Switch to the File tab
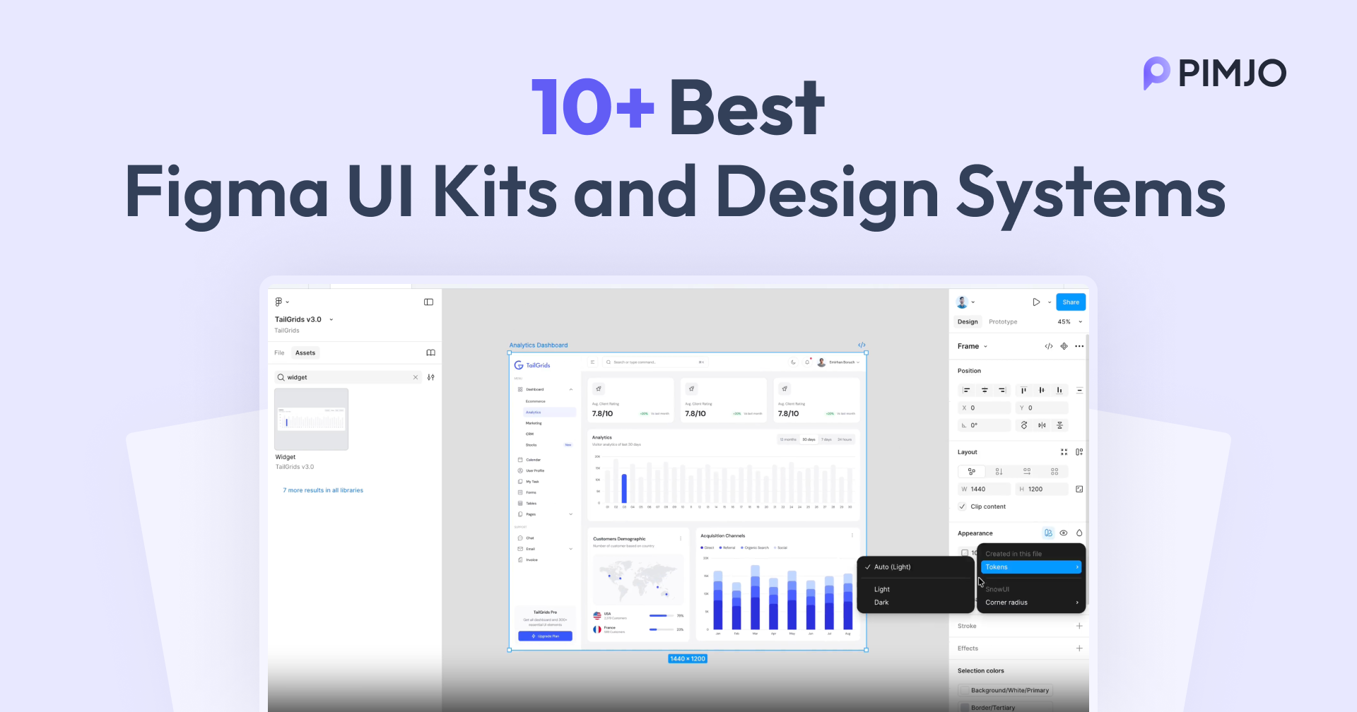1357x712 pixels. point(279,352)
